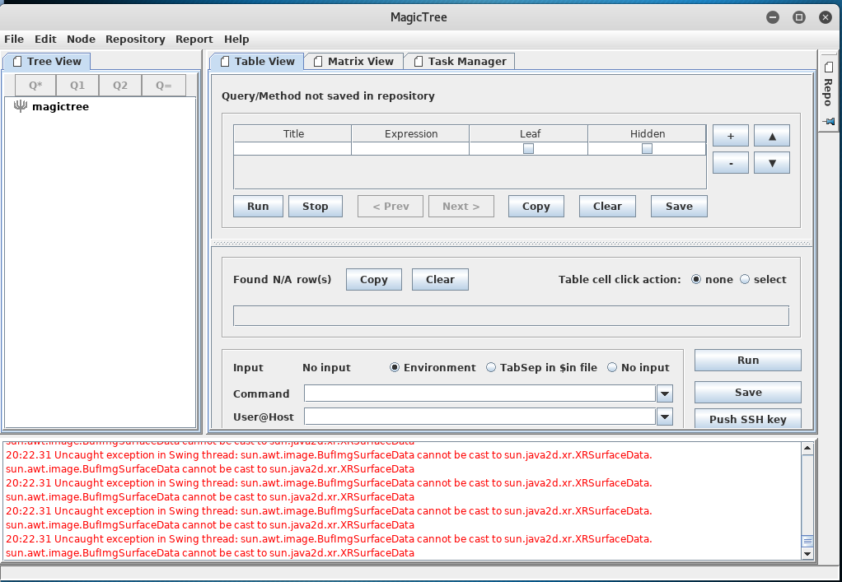Click Copy button next to Next
The image size is (842, 582).
pos(536,206)
